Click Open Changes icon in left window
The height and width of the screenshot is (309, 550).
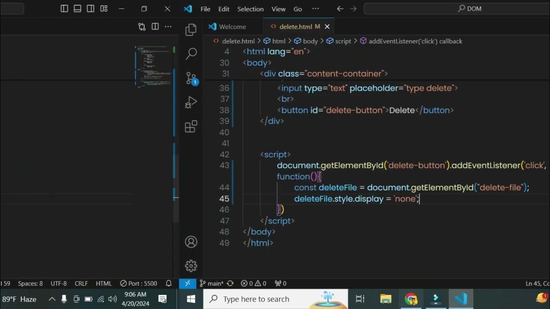click(142, 27)
